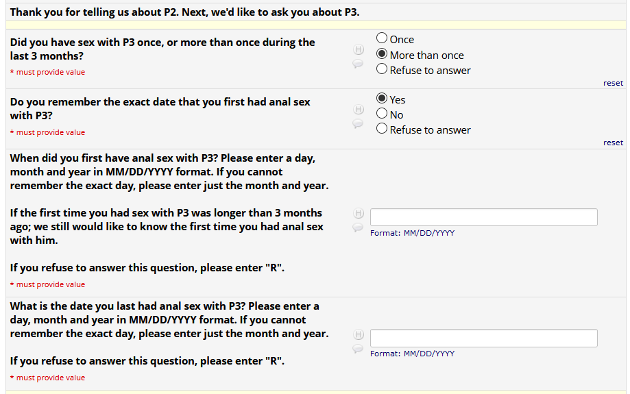Reset the exact date recall answer

[x=613, y=143]
